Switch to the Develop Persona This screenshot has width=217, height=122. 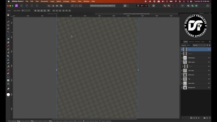click(27, 6)
